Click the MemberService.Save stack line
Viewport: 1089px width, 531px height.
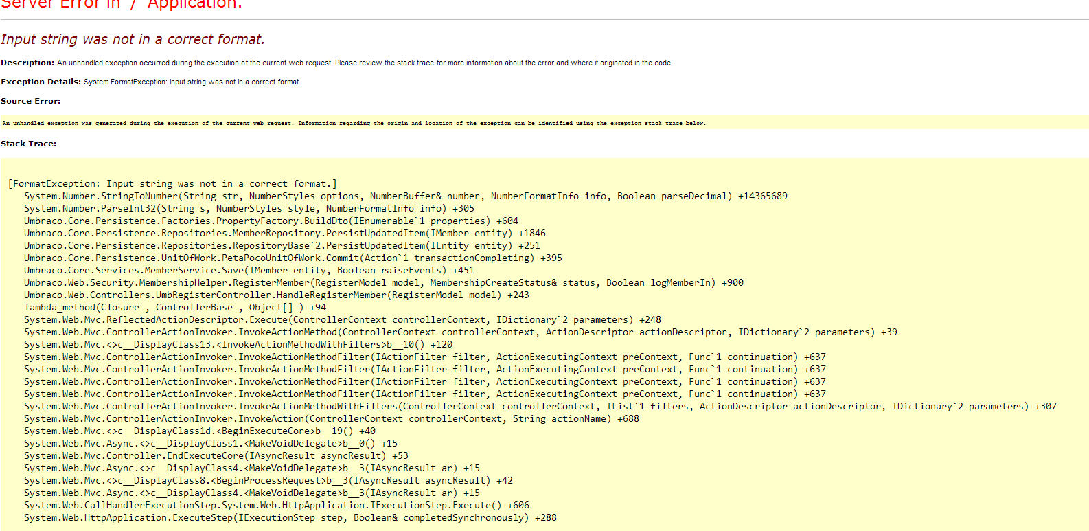click(249, 270)
